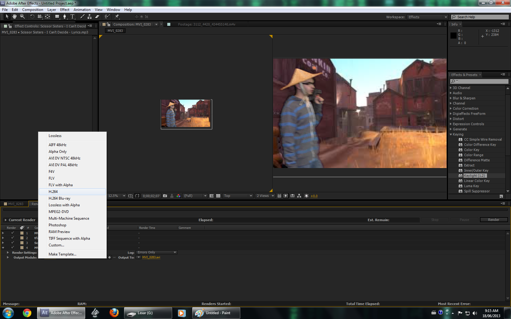Click the Show Channel RGB circles icon
The image size is (511, 319).
coord(179,196)
